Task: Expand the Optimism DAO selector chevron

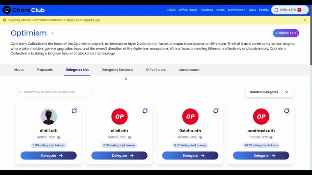Action: tap(52, 33)
